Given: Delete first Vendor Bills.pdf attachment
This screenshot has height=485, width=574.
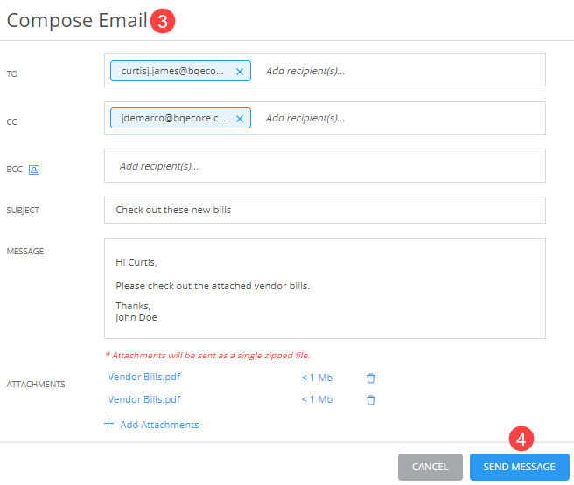Looking at the screenshot, I should point(371,378).
